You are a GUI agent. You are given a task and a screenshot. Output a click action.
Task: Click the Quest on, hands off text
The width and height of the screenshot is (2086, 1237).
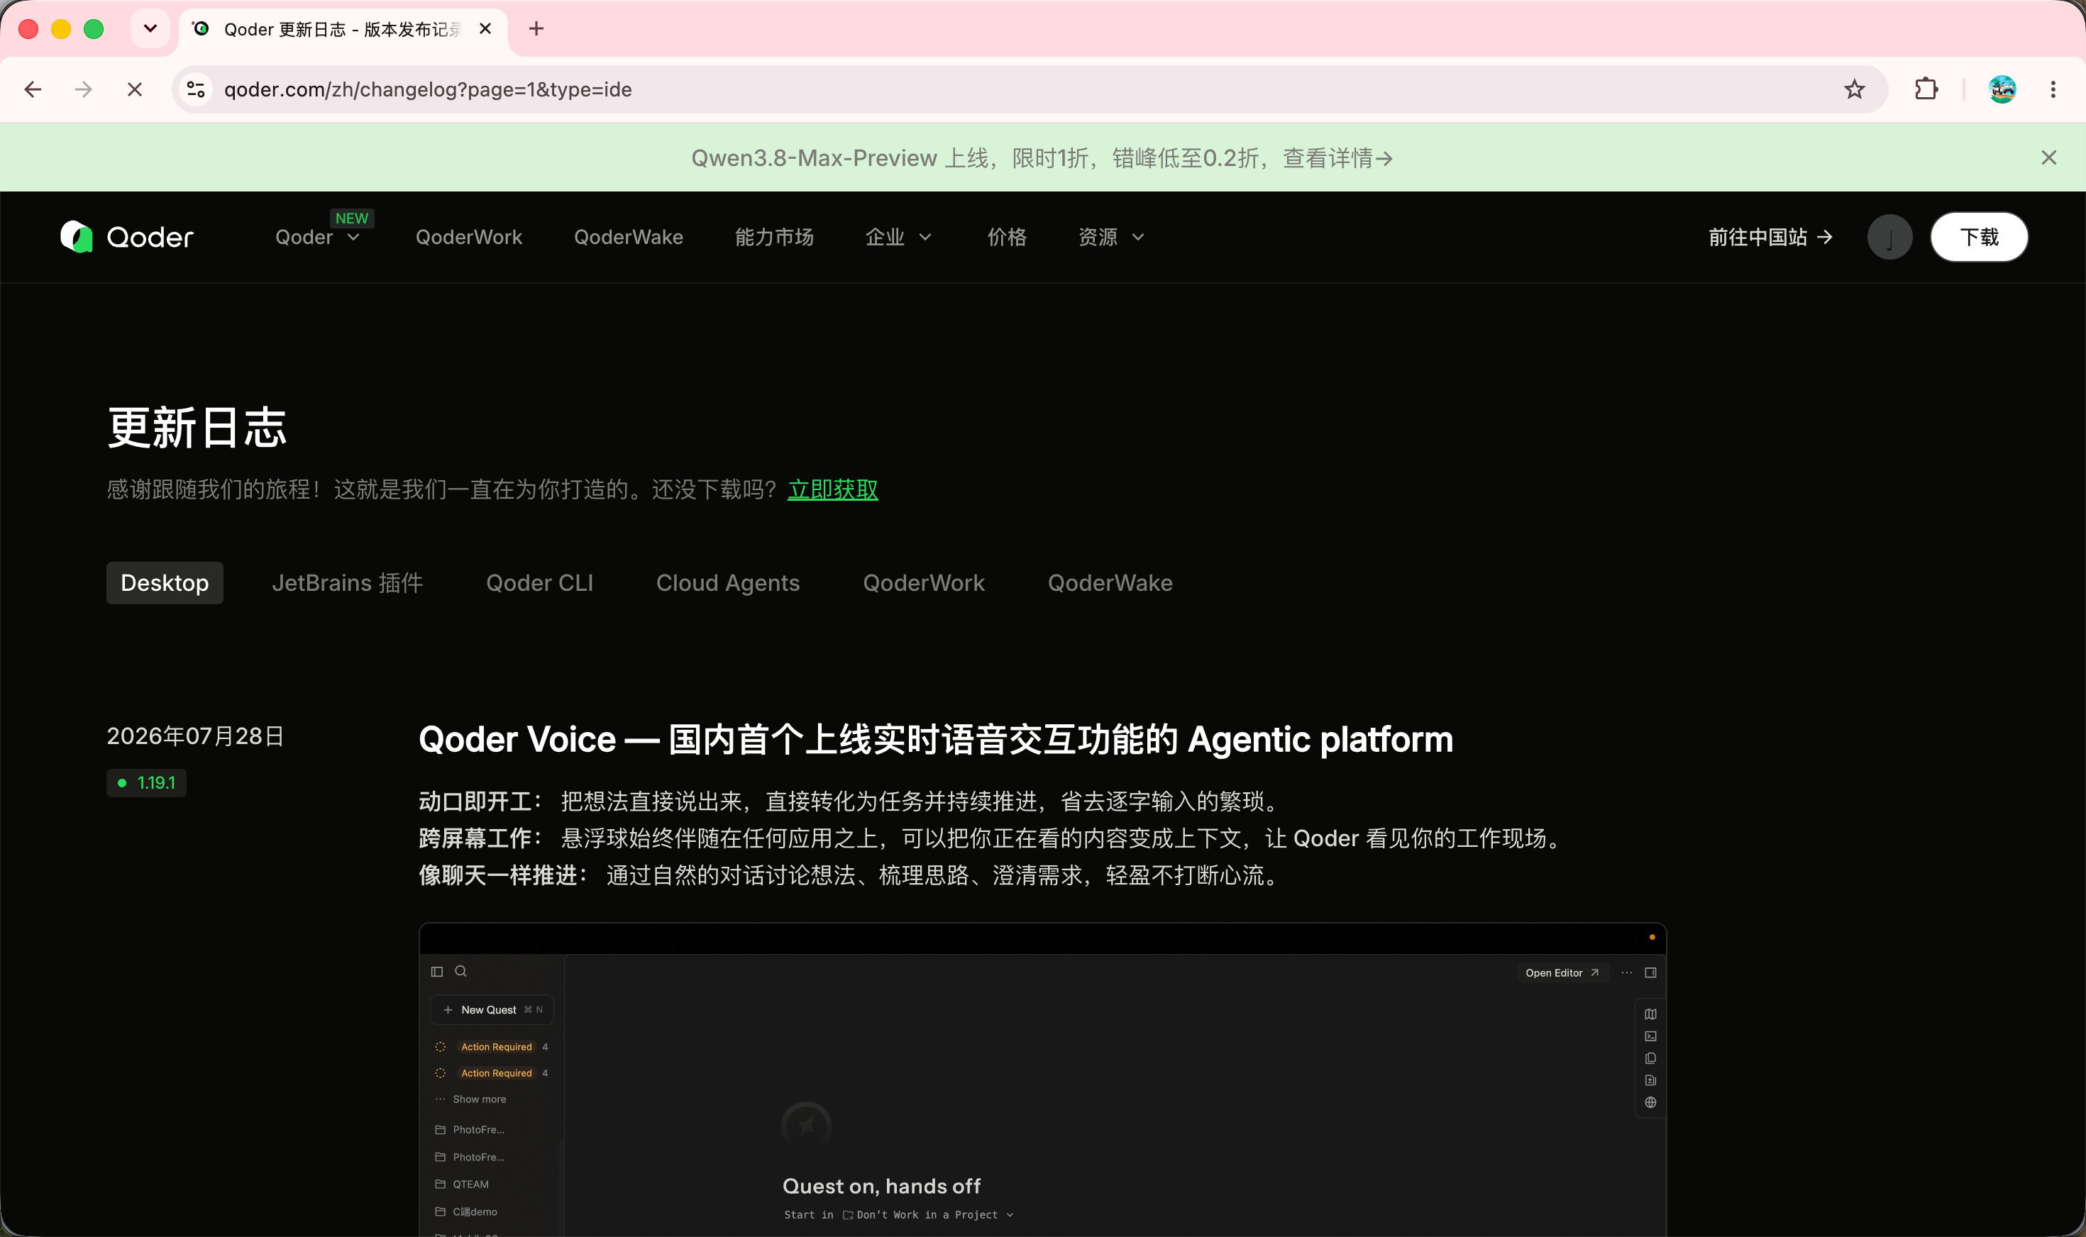click(881, 1186)
